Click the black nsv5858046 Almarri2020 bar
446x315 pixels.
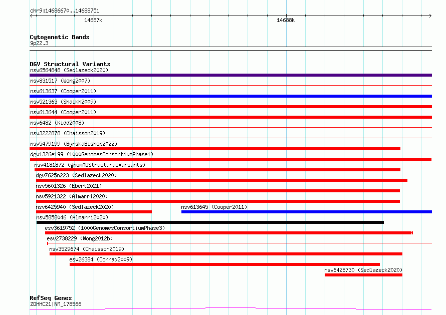point(210,222)
